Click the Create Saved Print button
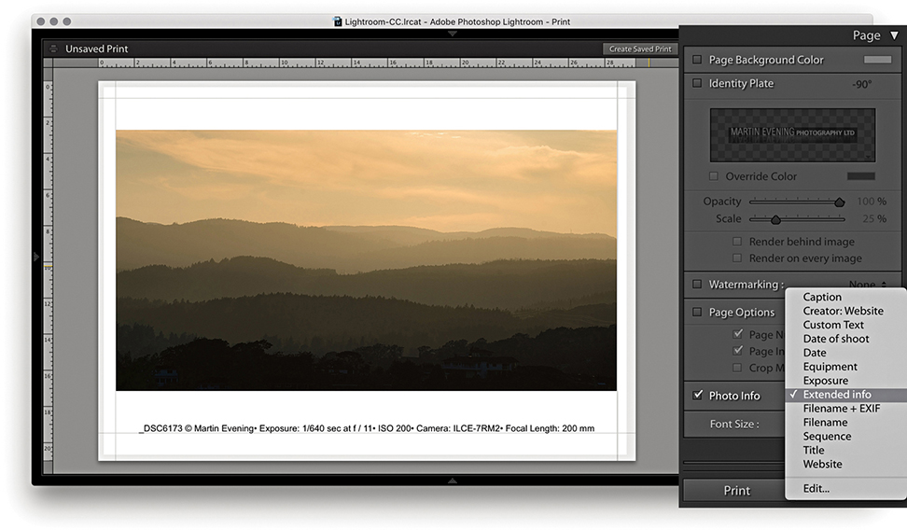 [640, 49]
